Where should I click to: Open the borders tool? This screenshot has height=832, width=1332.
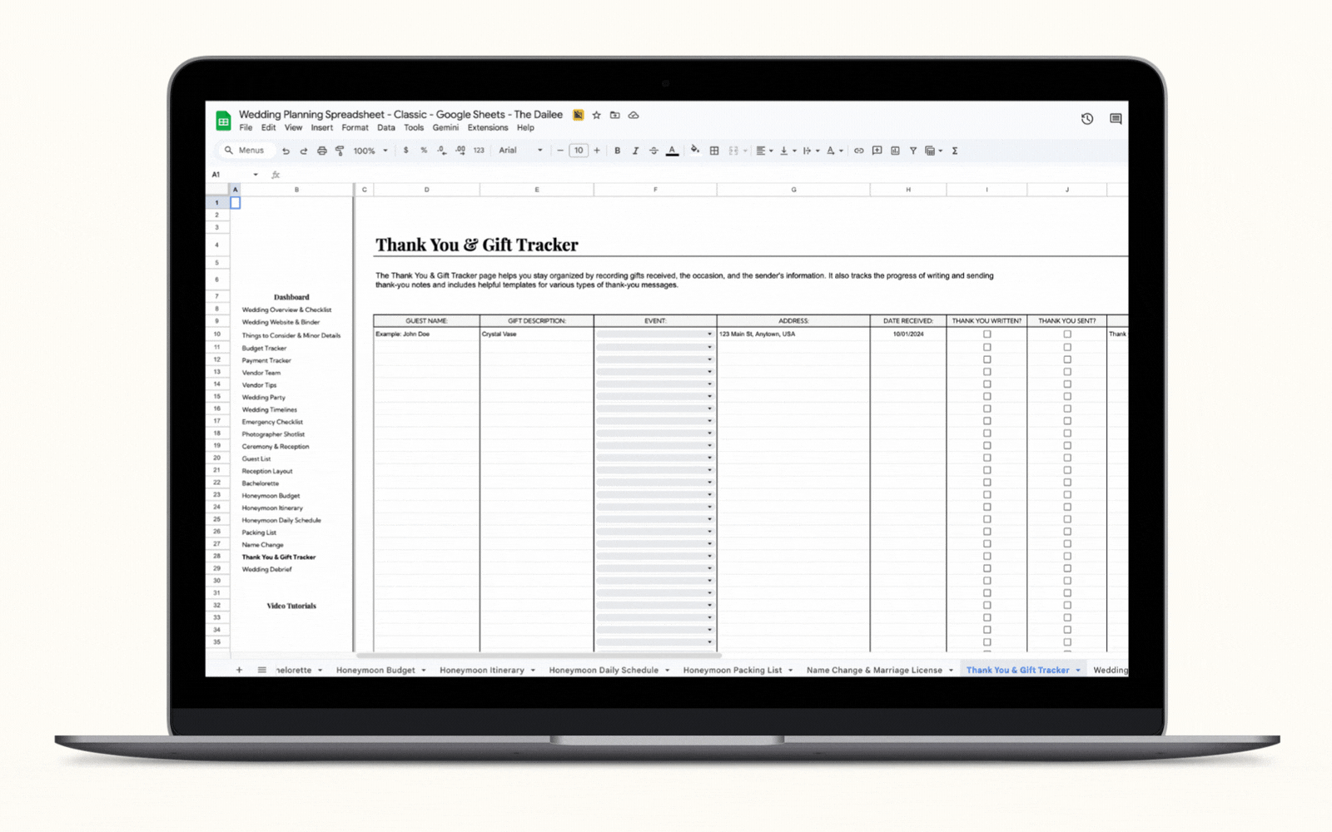coord(714,151)
